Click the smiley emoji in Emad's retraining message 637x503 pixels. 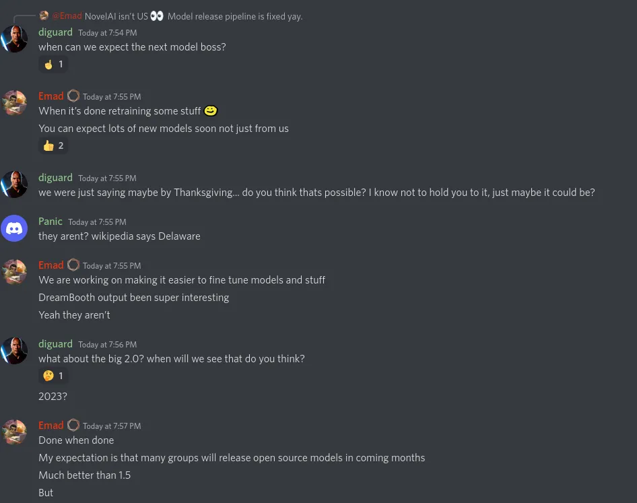pos(210,110)
